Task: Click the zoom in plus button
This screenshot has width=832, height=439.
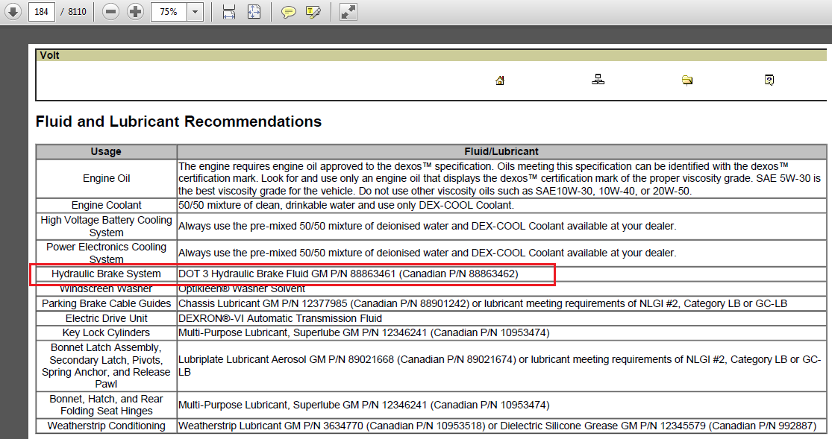Action: (x=135, y=12)
